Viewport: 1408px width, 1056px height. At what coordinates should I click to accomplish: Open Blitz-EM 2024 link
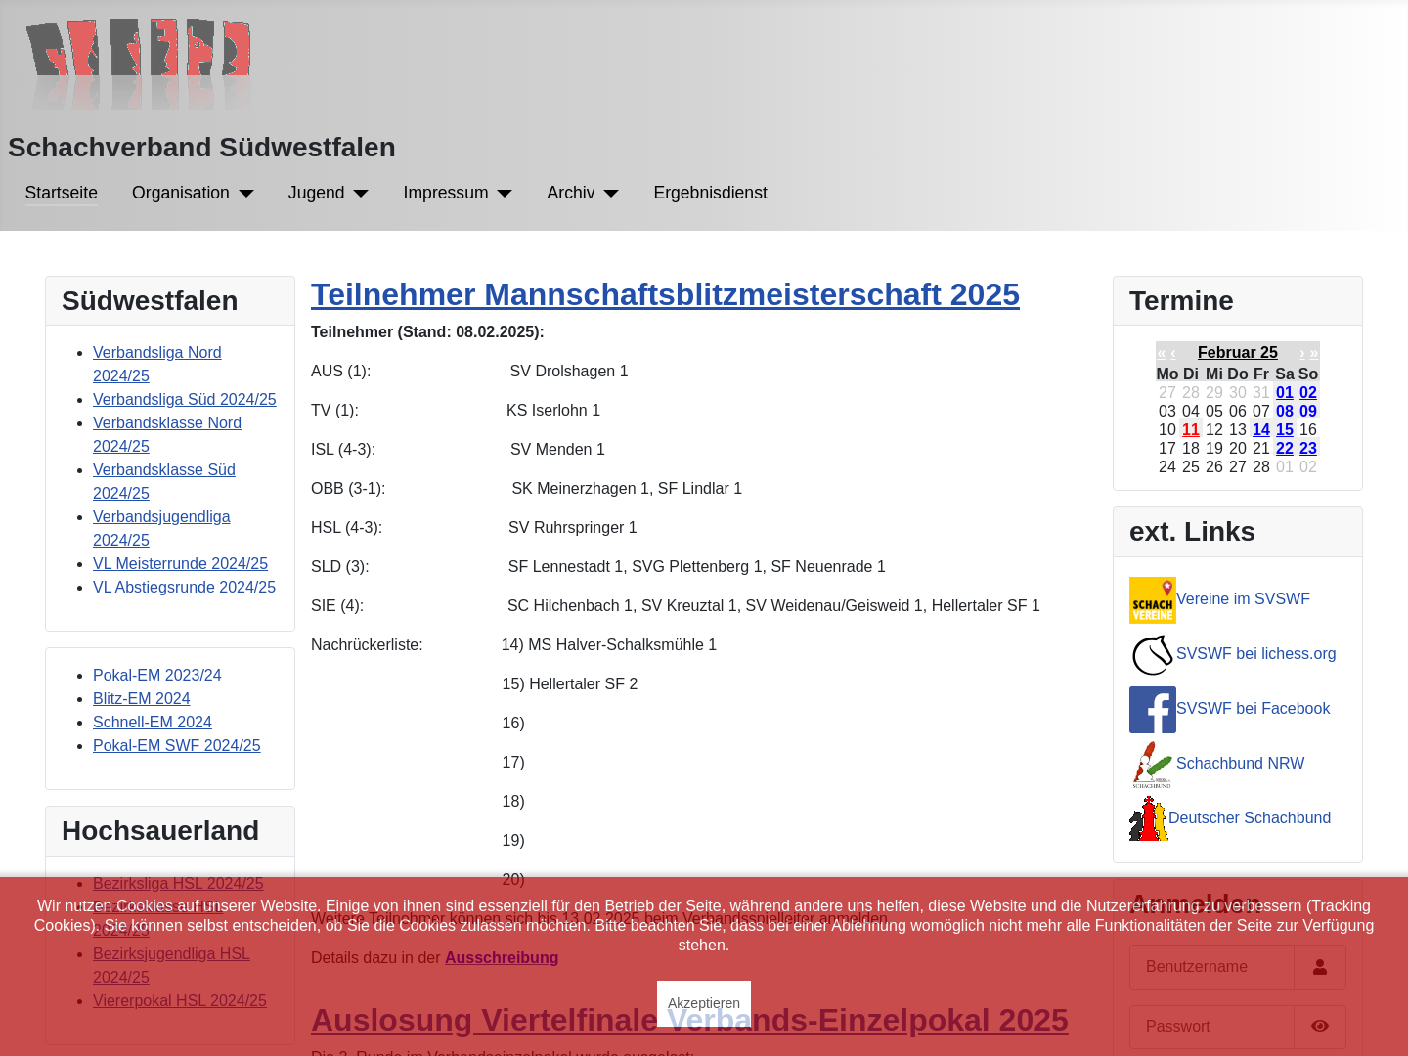point(142,698)
